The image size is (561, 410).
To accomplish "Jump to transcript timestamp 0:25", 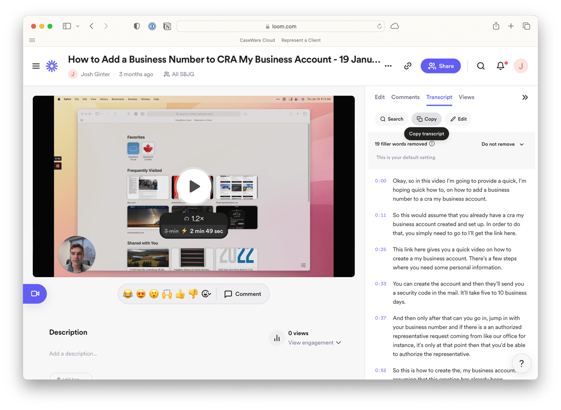I will (x=381, y=249).
